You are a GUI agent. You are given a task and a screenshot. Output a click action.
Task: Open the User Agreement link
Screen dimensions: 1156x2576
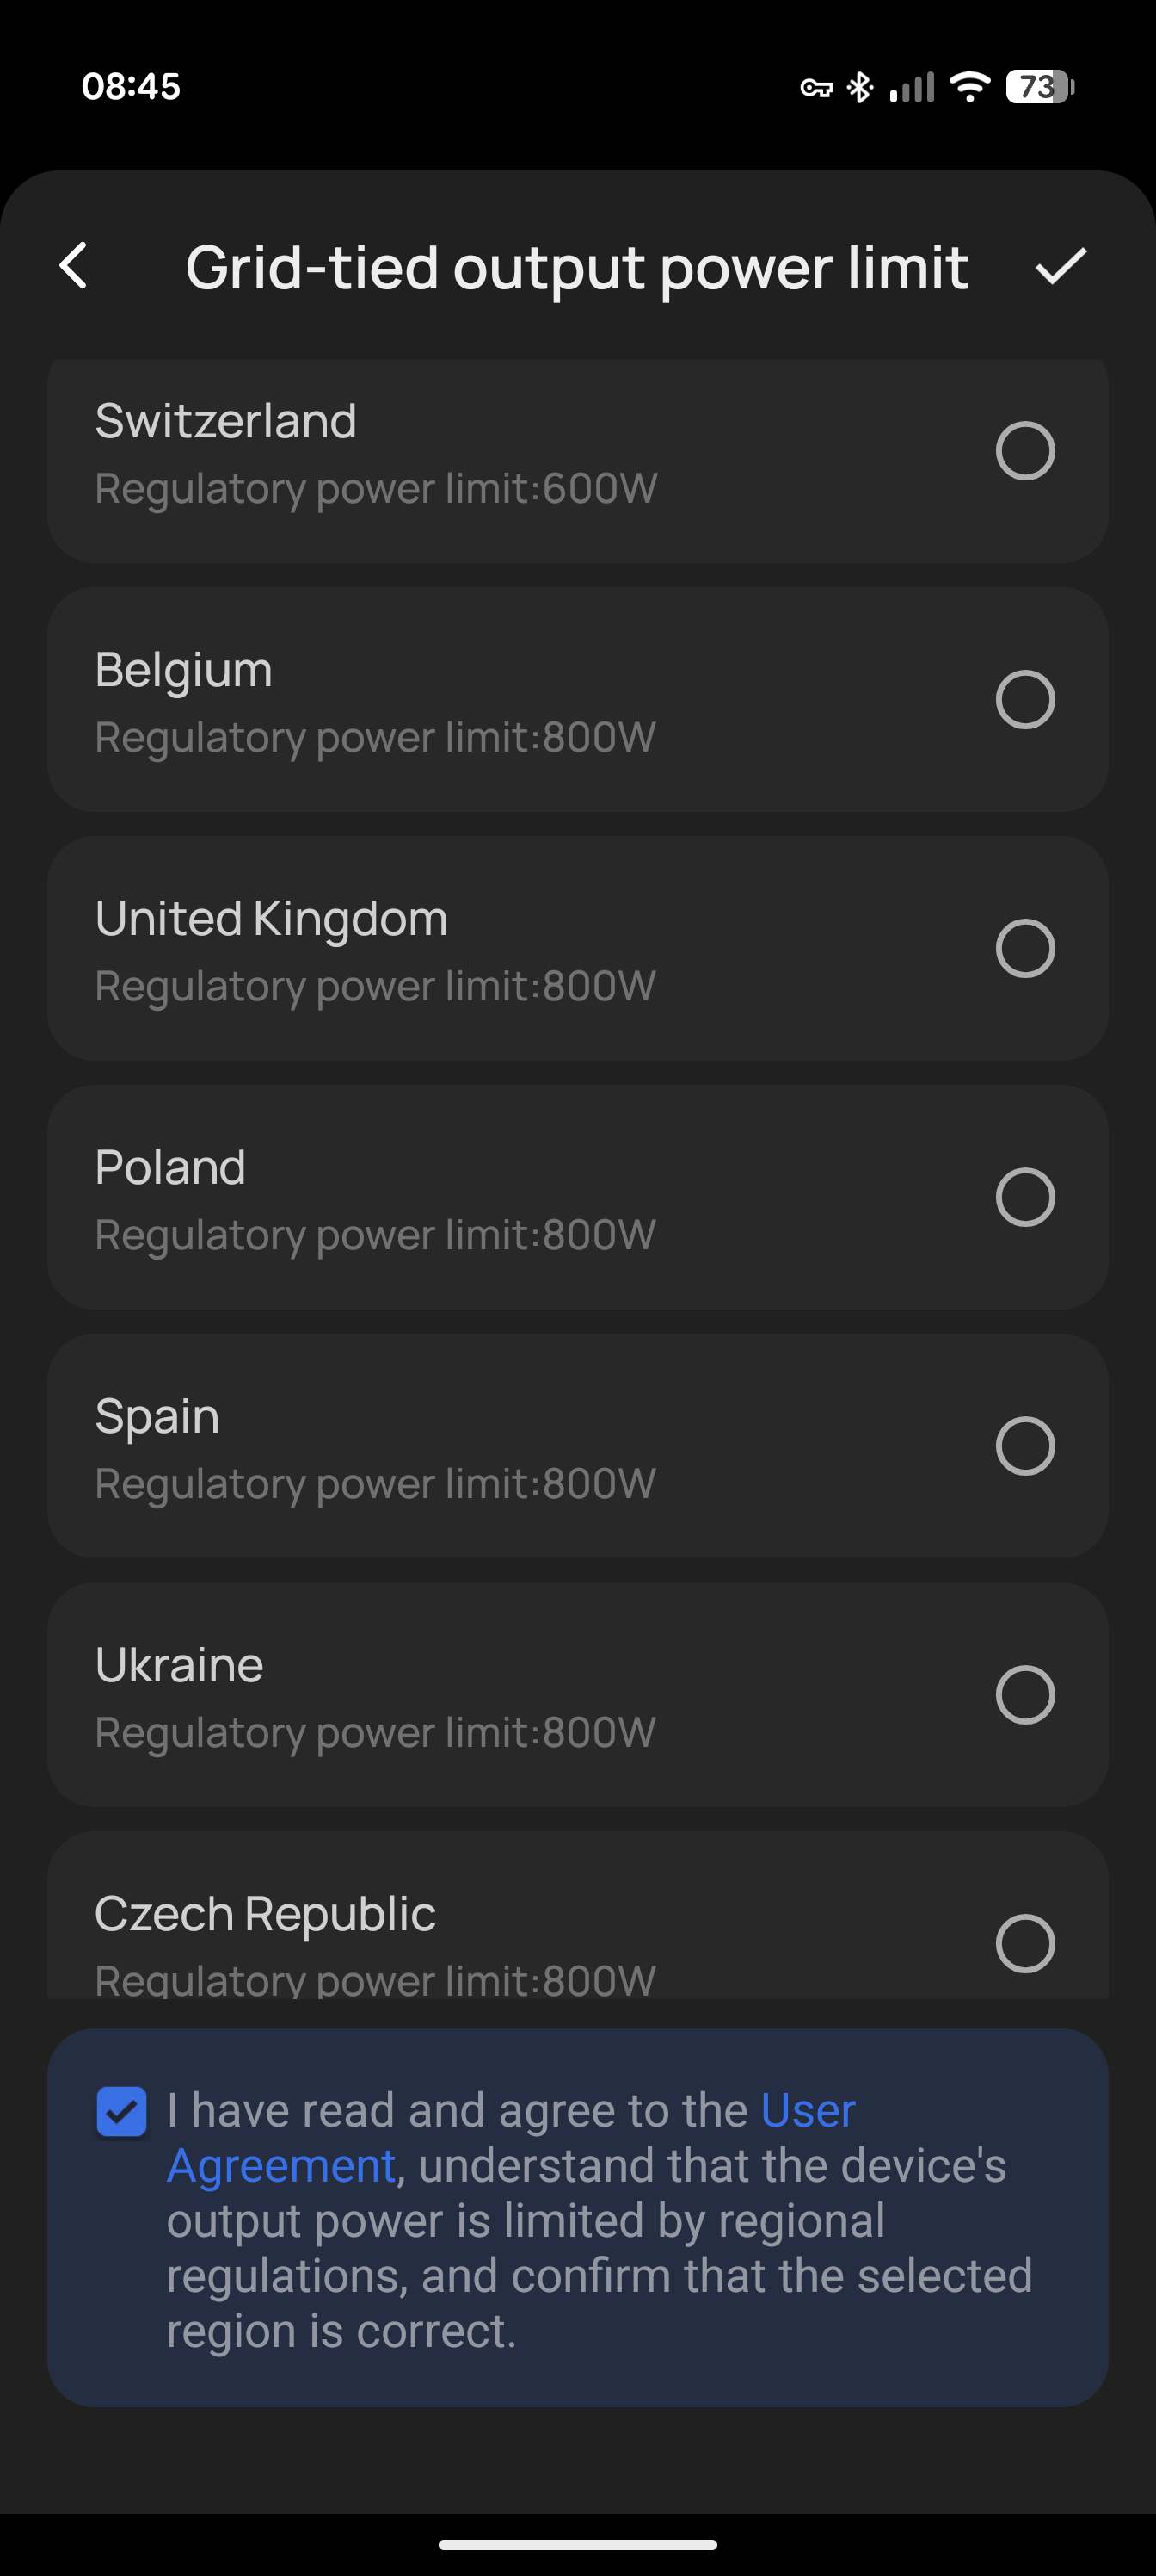(808, 2111)
